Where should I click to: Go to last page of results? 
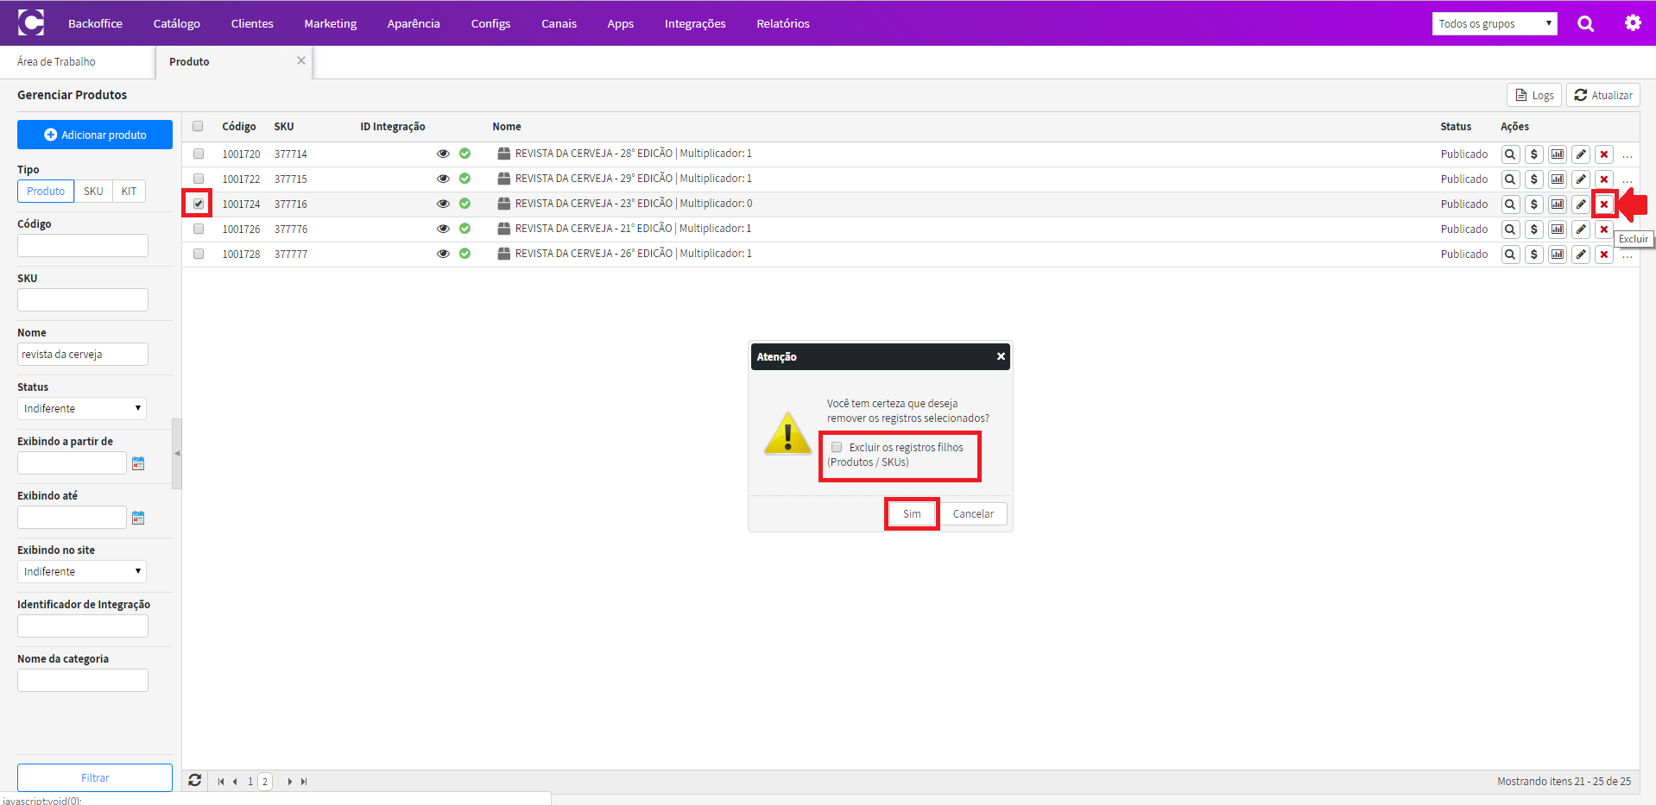click(304, 782)
